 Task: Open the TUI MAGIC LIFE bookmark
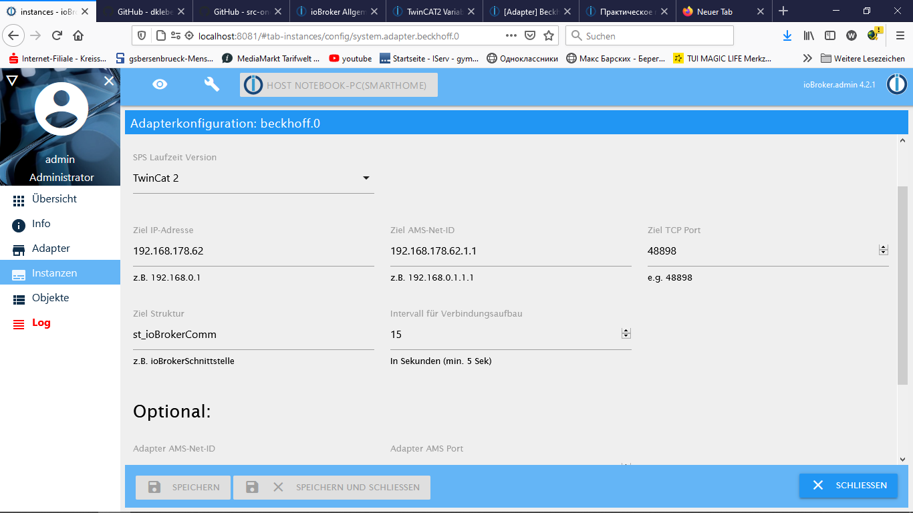(x=723, y=59)
